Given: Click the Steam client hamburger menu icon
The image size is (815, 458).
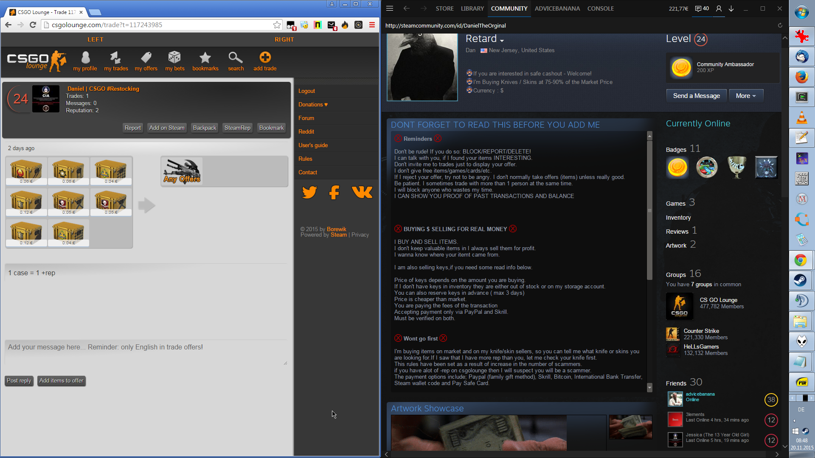Looking at the screenshot, I should tap(390, 8).
